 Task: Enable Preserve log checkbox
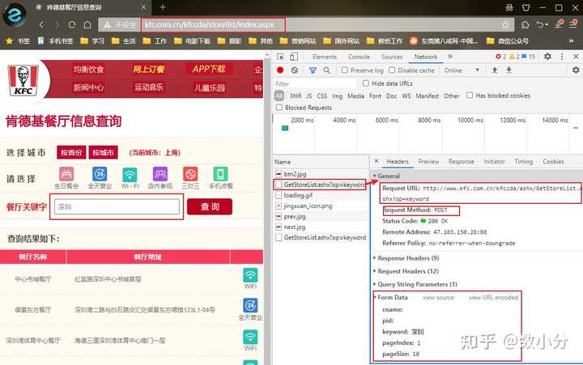[x=345, y=70]
